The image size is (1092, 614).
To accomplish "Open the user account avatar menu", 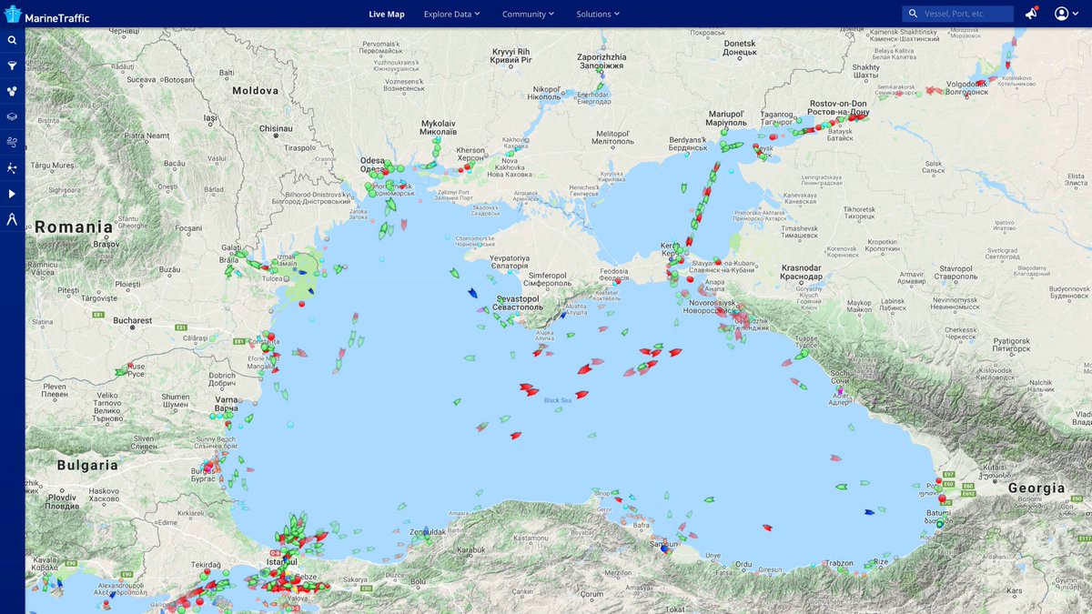I will pyautogui.click(x=1067, y=14).
